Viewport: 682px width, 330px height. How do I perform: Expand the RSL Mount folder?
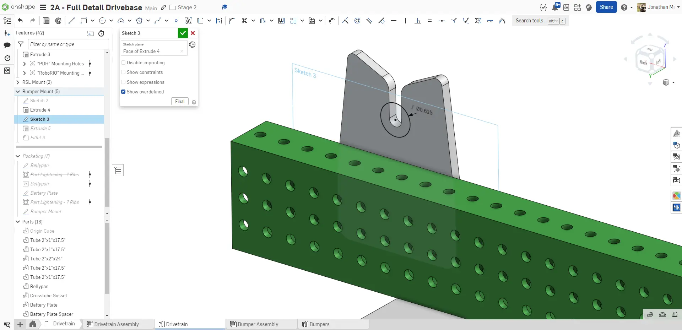(x=18, y=82)
